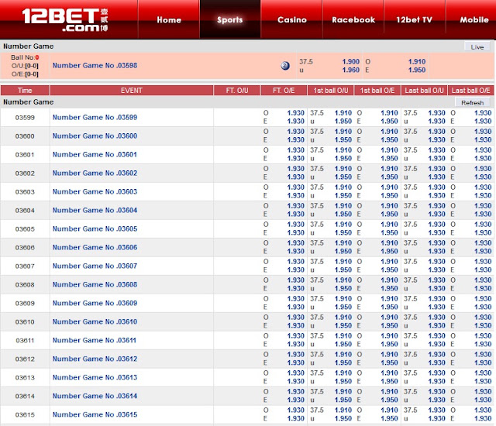Go to the Racebook tab
Screen dimensions: 496x426
353,19
